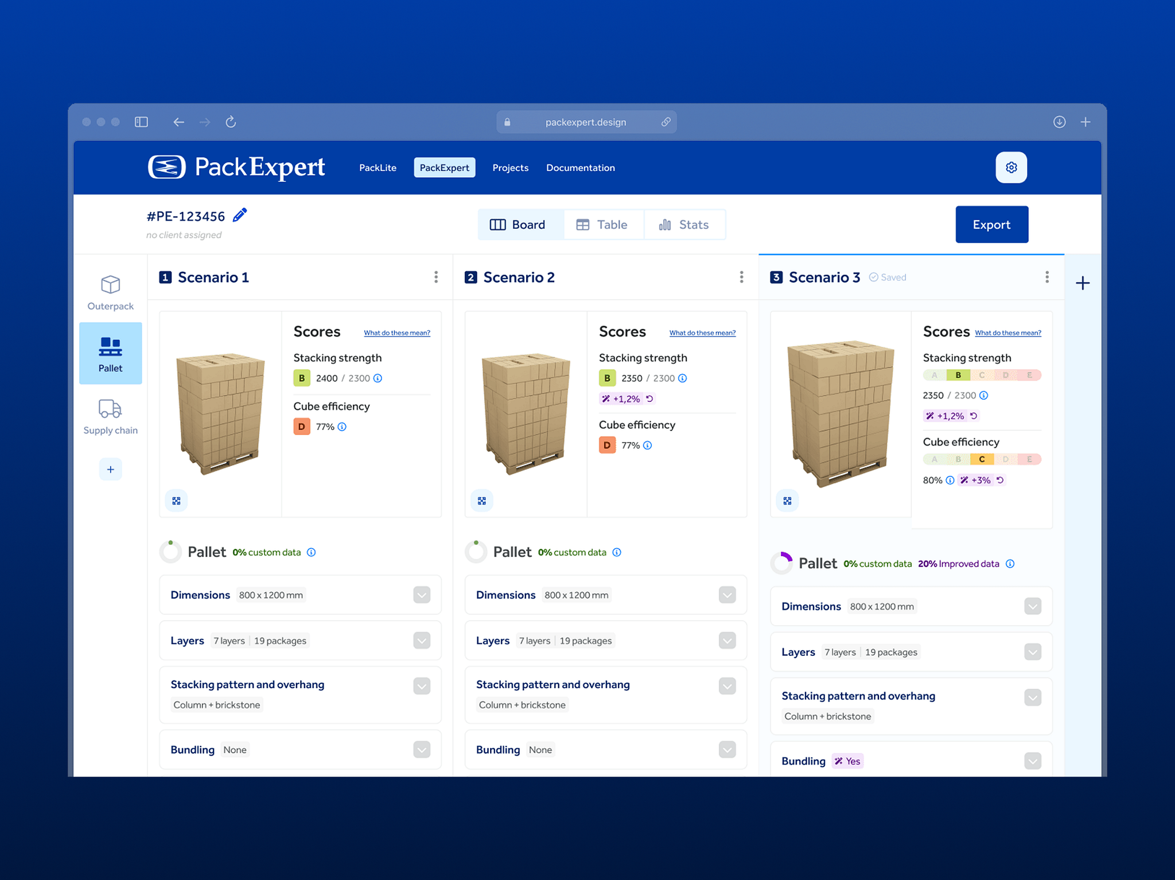Expand Scenario 1 Stacking pattern section
The width and height of the screenshot is (1175, 880).
[x=422, y=686]
